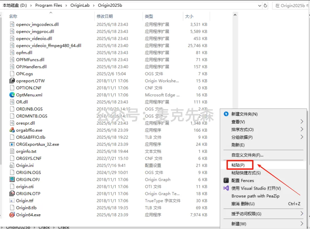
Task: Choose 粘贴快捷方式(S) menu entry
Action: click(246, 173)
